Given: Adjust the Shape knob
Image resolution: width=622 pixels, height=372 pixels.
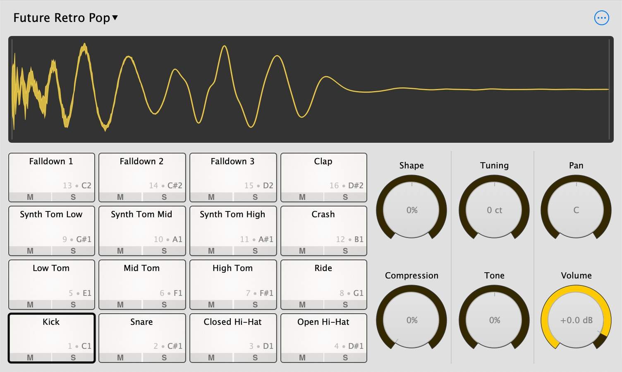Looking at the screenshot, I should 411,210.
